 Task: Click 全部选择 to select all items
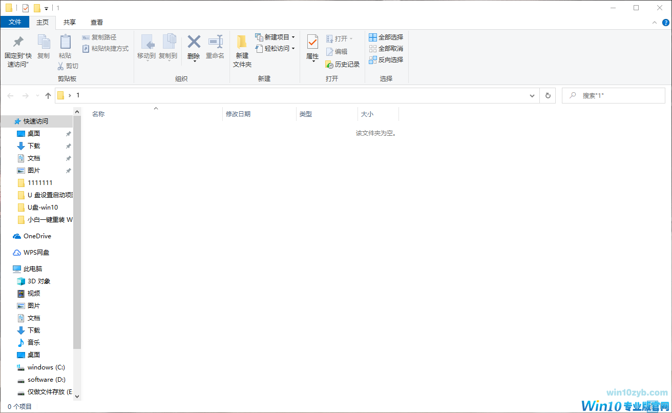point(386,37)
